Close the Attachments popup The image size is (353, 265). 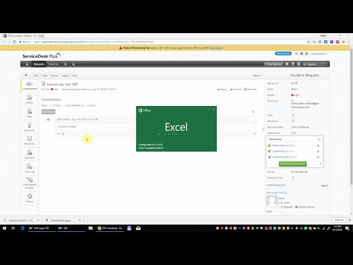point(320,164)
